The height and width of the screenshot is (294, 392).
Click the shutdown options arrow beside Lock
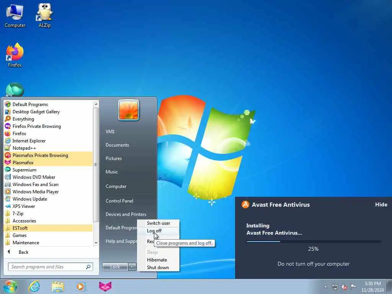[132, 267]
